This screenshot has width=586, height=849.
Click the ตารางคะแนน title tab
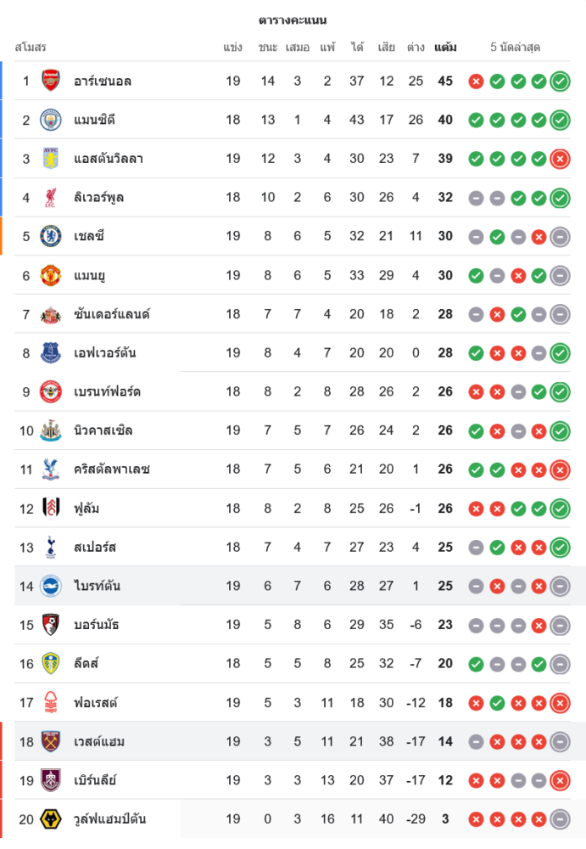pos(293,20)
